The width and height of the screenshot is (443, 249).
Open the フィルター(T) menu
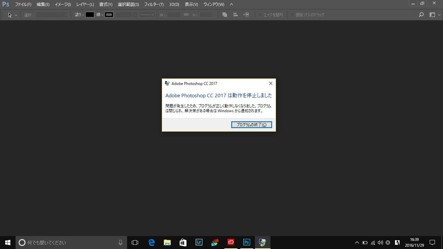pos(154,5)
